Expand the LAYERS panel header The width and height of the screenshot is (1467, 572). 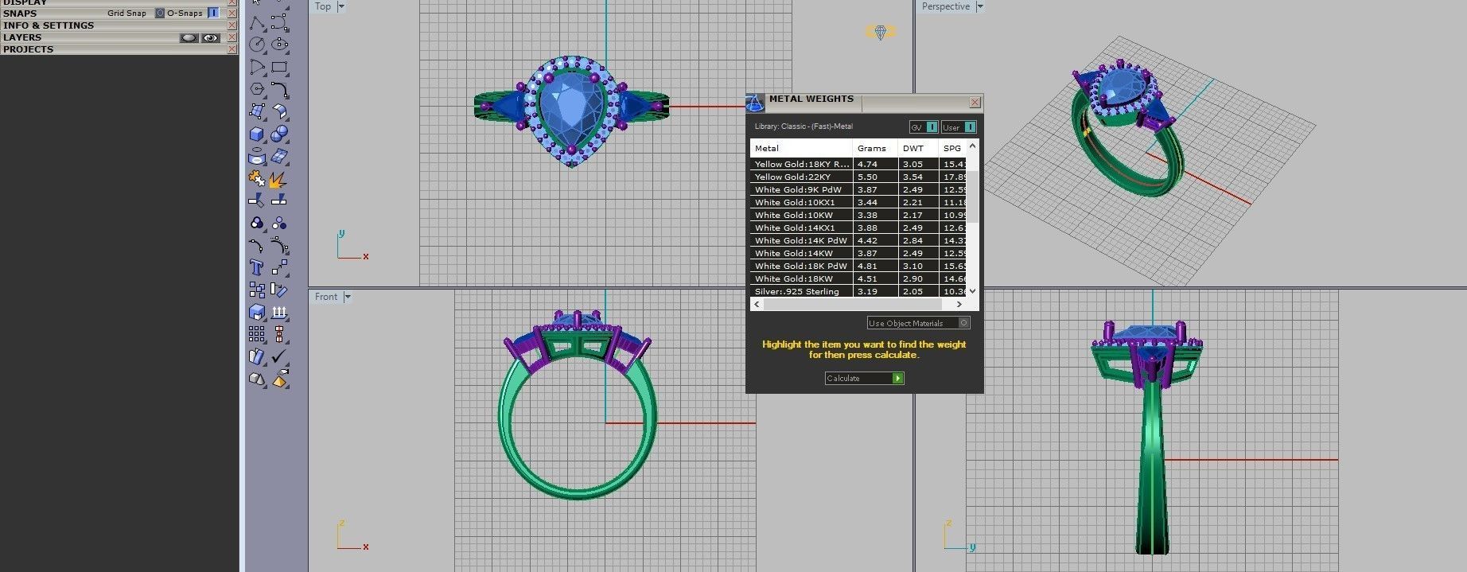(22, 37)
